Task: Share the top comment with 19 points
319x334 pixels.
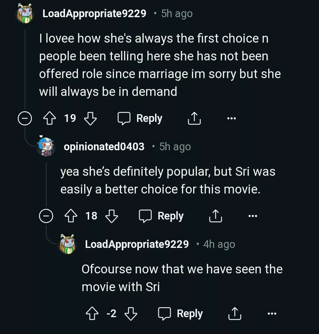Action: pyautogui.click(x=194, y=119)
